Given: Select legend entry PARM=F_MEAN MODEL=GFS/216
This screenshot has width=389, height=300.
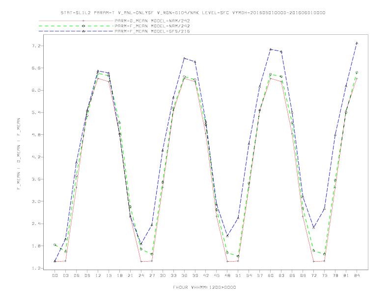Looking at the screenshot, I should click(152, 31).
